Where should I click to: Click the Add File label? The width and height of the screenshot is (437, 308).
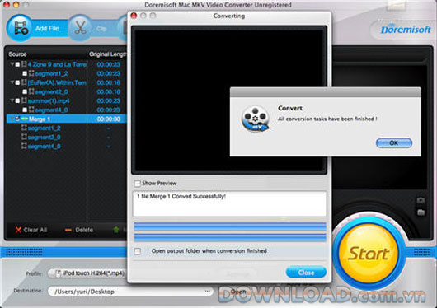[x=47, y=28]
